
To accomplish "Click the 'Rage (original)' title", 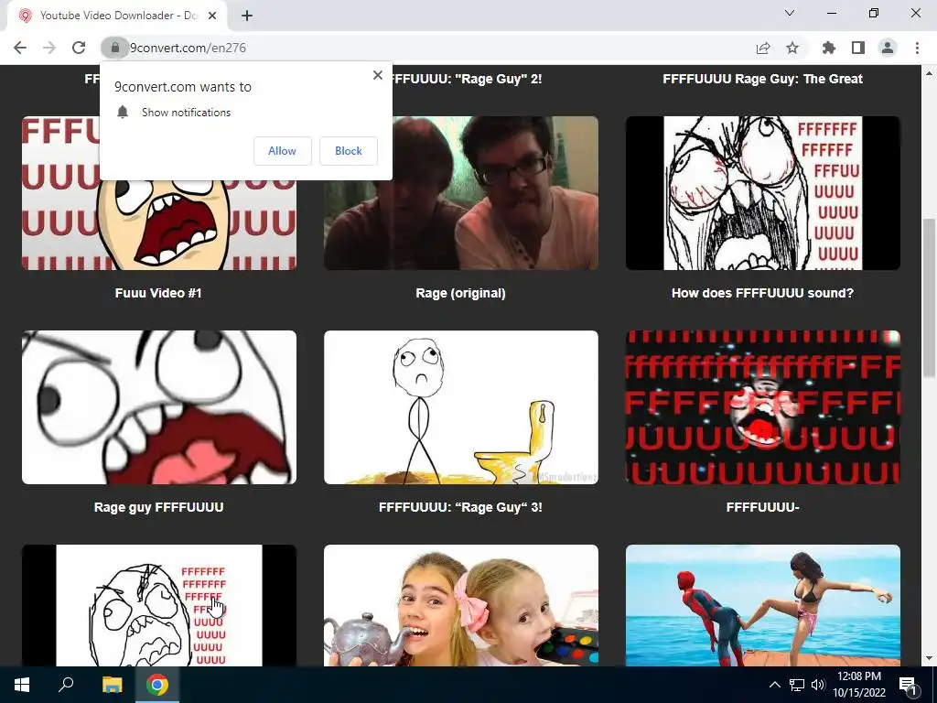I will tap(461, 293).
